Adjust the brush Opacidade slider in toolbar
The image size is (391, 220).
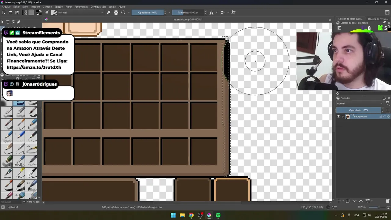point(148,13)
